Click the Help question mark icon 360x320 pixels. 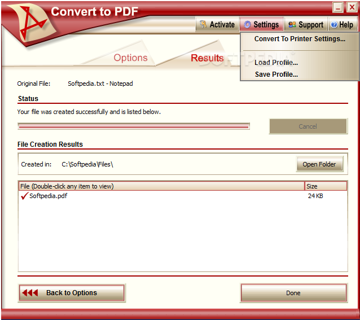334,25
